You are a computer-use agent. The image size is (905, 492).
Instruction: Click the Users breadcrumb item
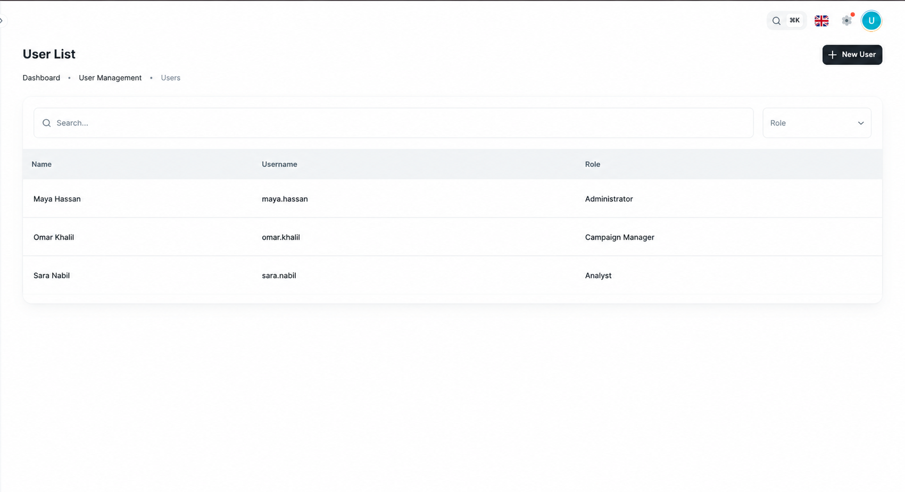(171, 78)
